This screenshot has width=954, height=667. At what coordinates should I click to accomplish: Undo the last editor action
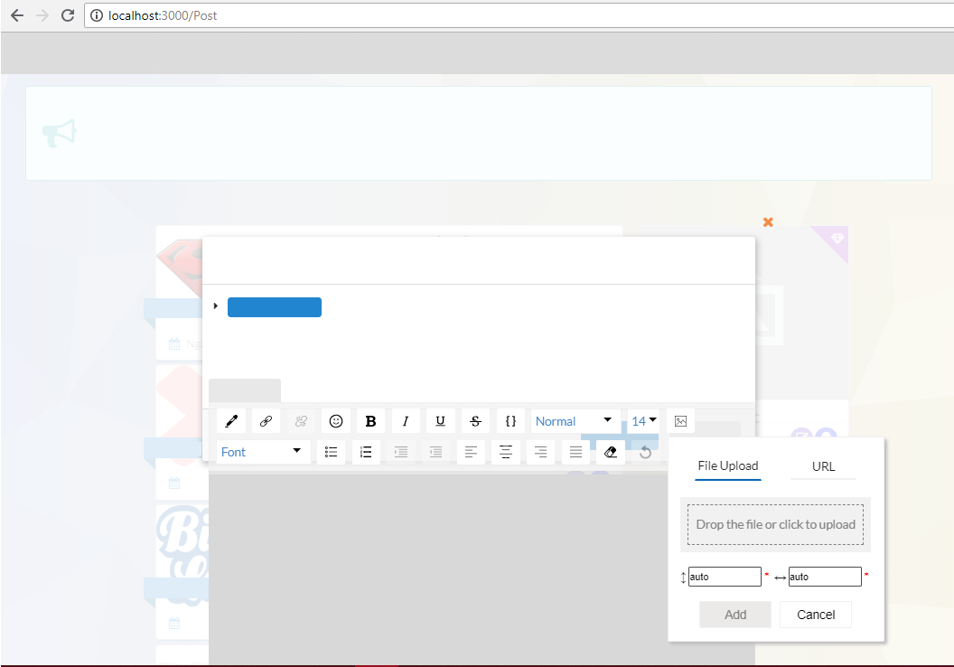(x=645, y=452)
